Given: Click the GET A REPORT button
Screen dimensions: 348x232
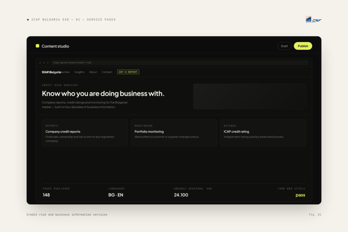Looking at the screenshot, I should [x=128, y=72].
